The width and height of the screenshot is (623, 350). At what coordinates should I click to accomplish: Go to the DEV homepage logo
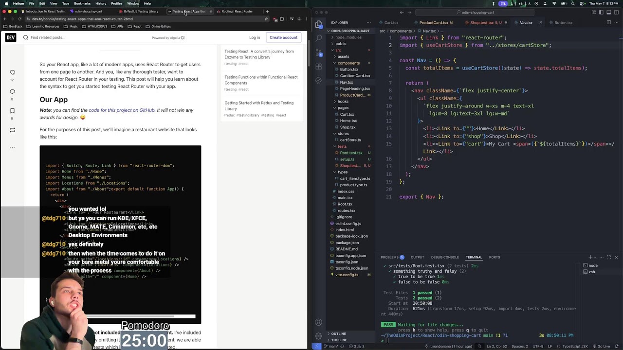[11, 37]
